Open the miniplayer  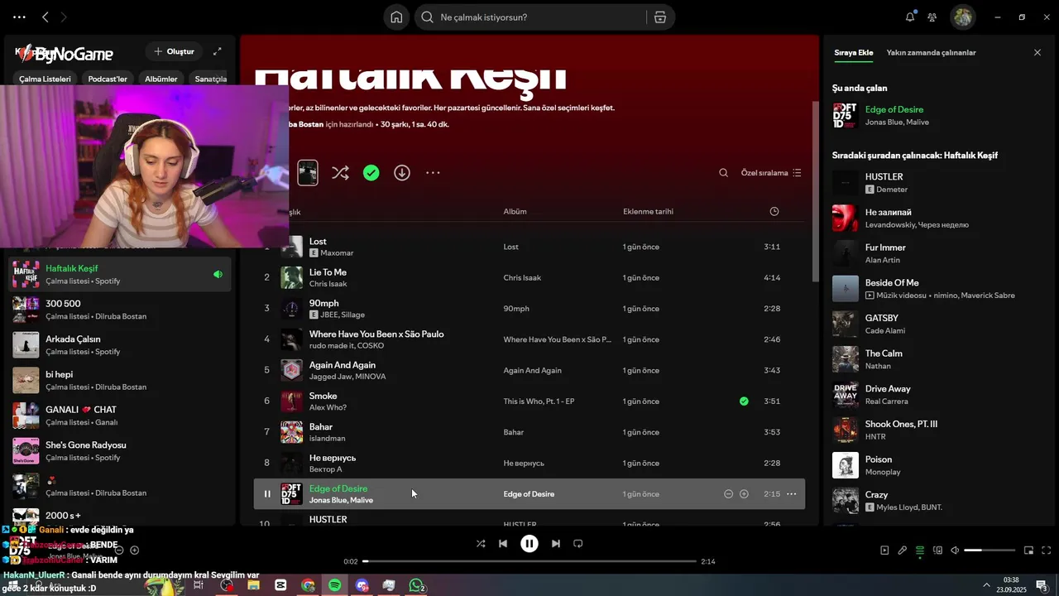click(x=1028, y=550)
